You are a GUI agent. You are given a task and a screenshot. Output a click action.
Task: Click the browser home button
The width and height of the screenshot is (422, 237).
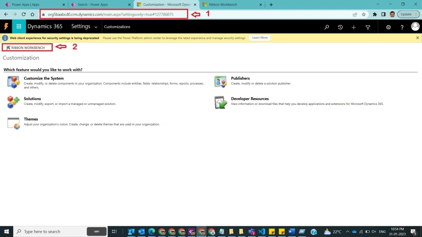(x=32, y=14)
